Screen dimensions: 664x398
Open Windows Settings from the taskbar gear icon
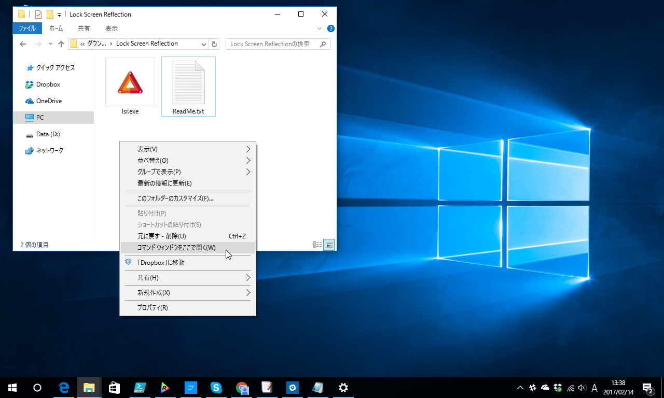point(343,388)
